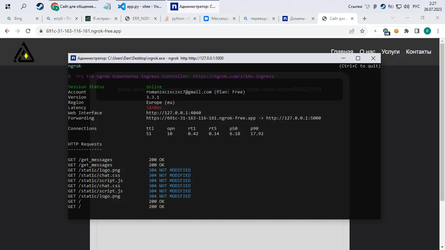Click the airplane icon in system tray
This screenshot has height=250, width=445.
tap(368, 6)
